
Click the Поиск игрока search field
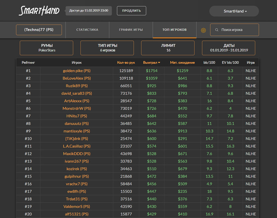pos(234,30)
